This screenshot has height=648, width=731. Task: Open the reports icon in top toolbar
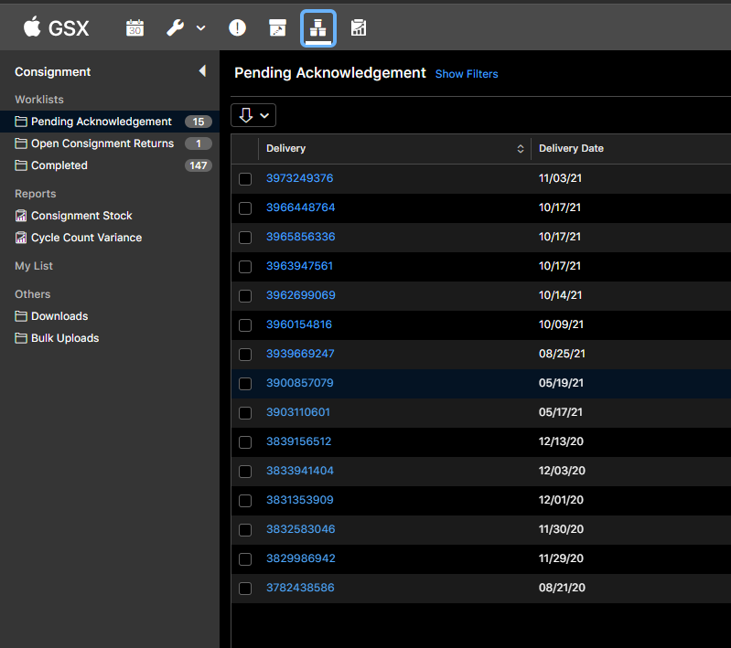[359, 28]
